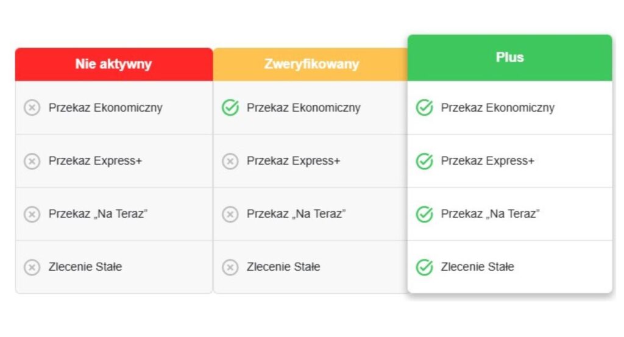Screen dimensions: 624x337
Task: Click grey X beside Przekaz „Na Teraz” in Zweryfikowany
Action: tap(230, 214)
